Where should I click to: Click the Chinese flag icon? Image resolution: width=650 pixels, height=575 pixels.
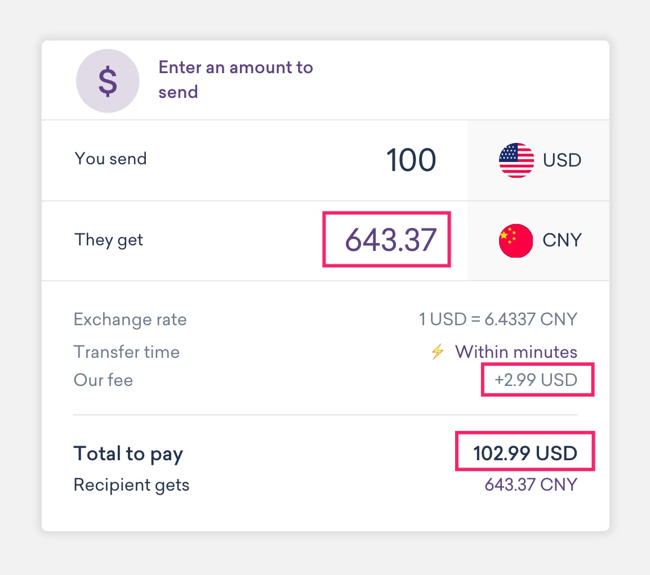[x=516, y=240]
